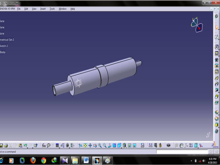This screenshot has height=165, width=220.
Task: Click the power input command field
Action: click(182, 152)
